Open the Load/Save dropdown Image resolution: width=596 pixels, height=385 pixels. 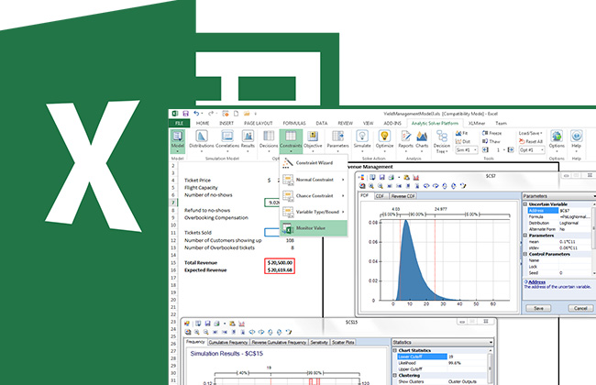pos(530,133)
